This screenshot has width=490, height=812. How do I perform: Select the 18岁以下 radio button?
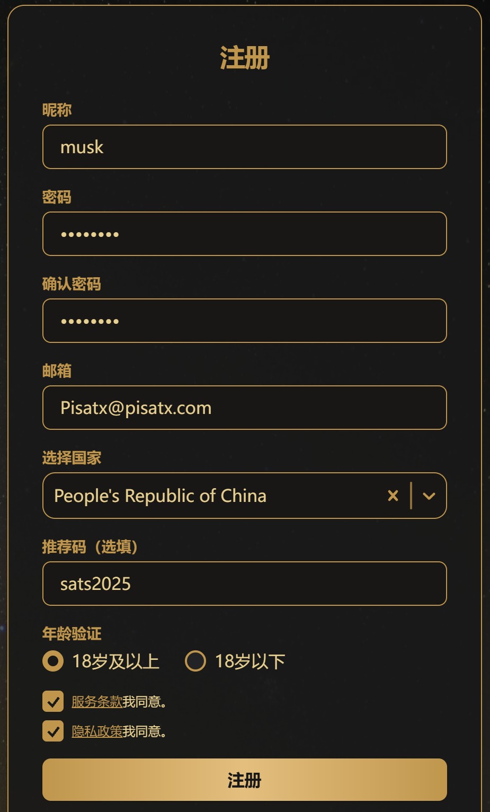click(195, 661)
